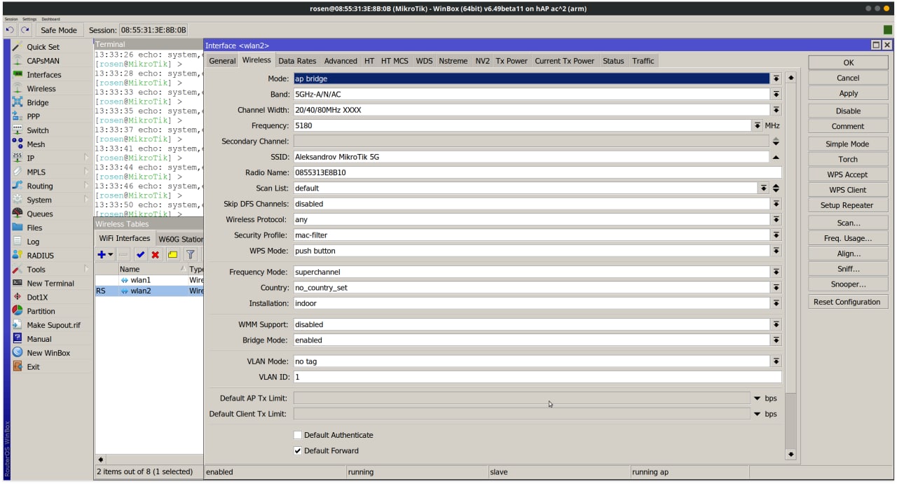Open the Wireless sidebar item
The width and height of the screenshot is (897, 484).
click(x=41, y=89)
